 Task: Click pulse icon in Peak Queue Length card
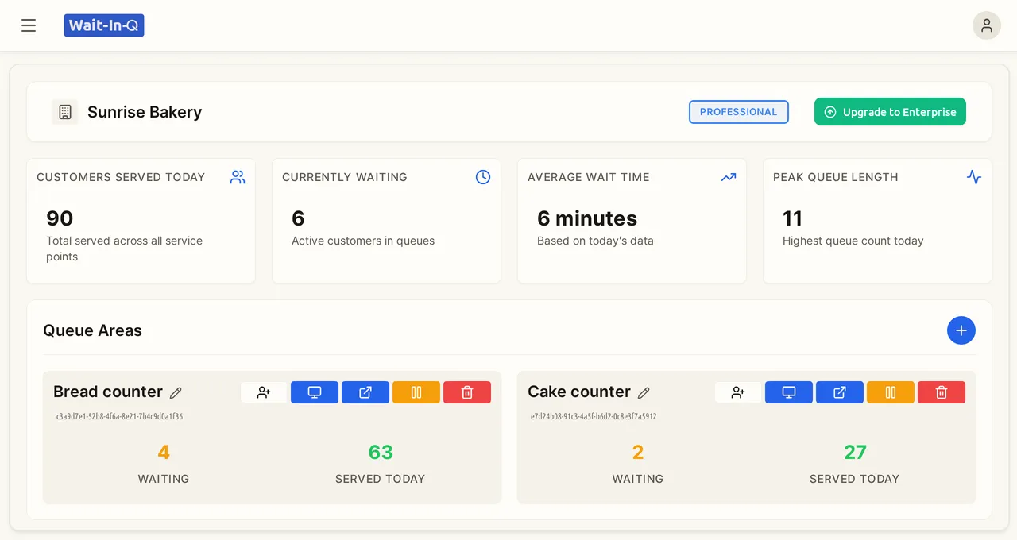coord(974,177)
